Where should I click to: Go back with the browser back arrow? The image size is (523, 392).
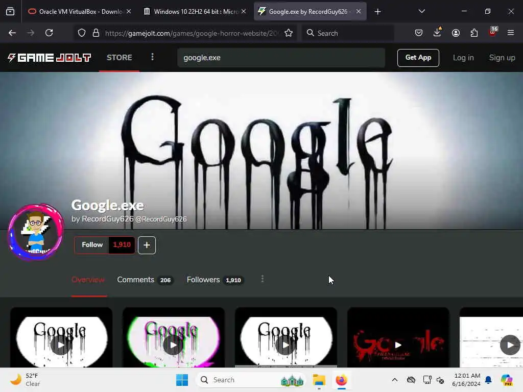tap(12, 33)
